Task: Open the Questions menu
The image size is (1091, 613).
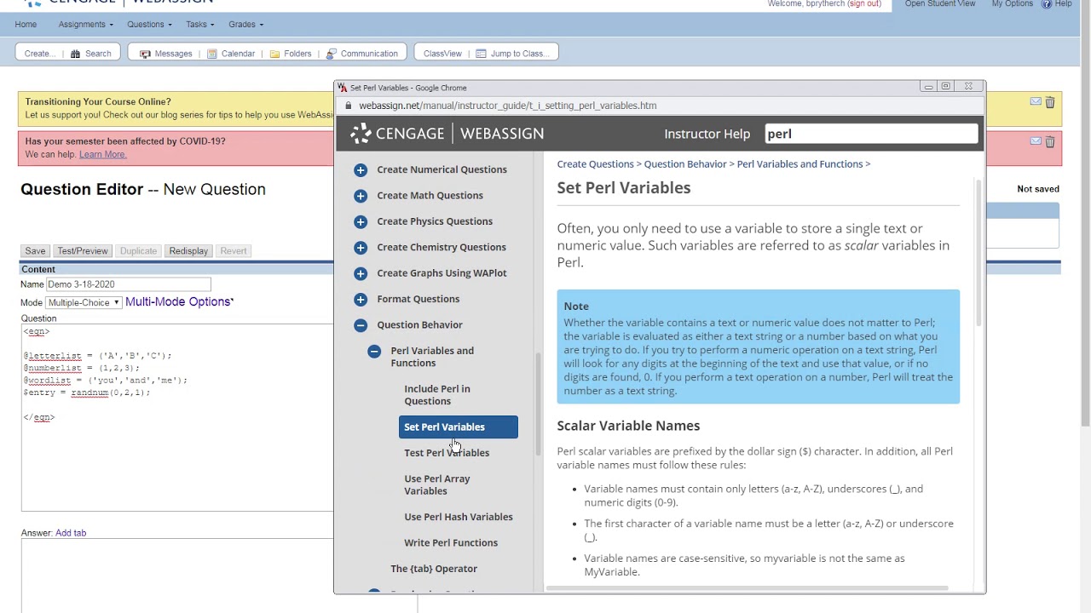Action: [149, 24]
